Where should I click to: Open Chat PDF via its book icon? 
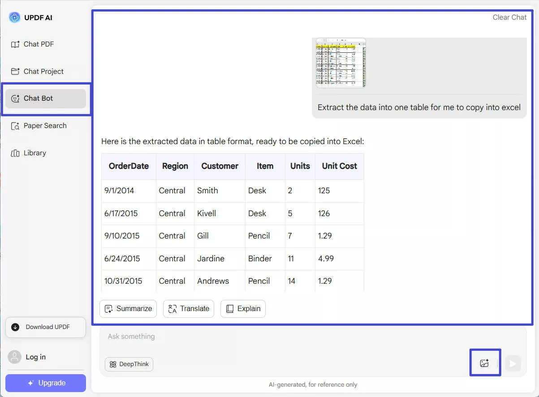(15, 44)
